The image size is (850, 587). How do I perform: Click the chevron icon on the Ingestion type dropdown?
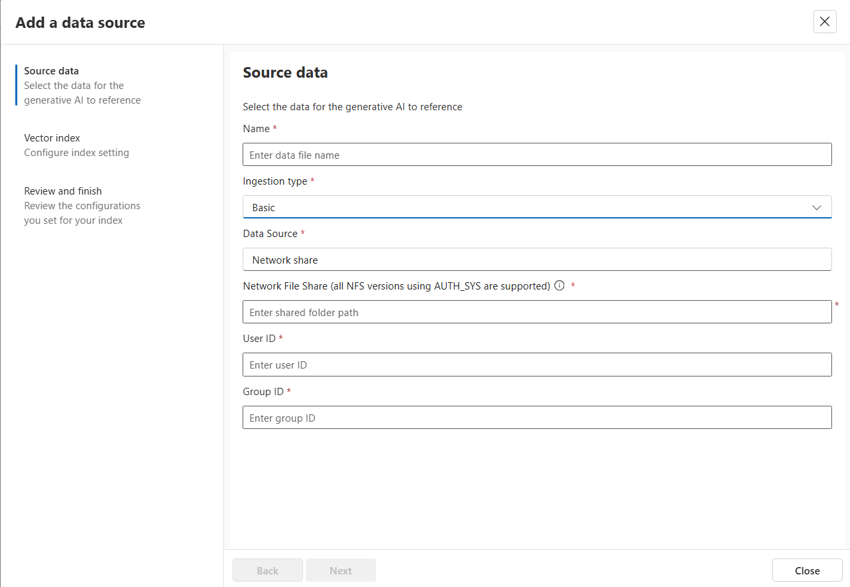(816, 207)
